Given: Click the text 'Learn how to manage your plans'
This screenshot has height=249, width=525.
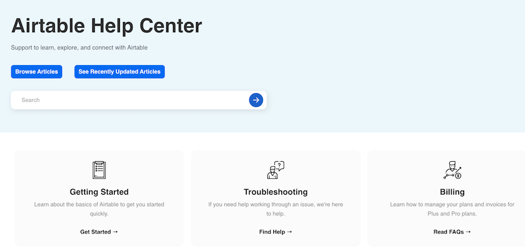Looking at the screenshot, I should [452, 209].
